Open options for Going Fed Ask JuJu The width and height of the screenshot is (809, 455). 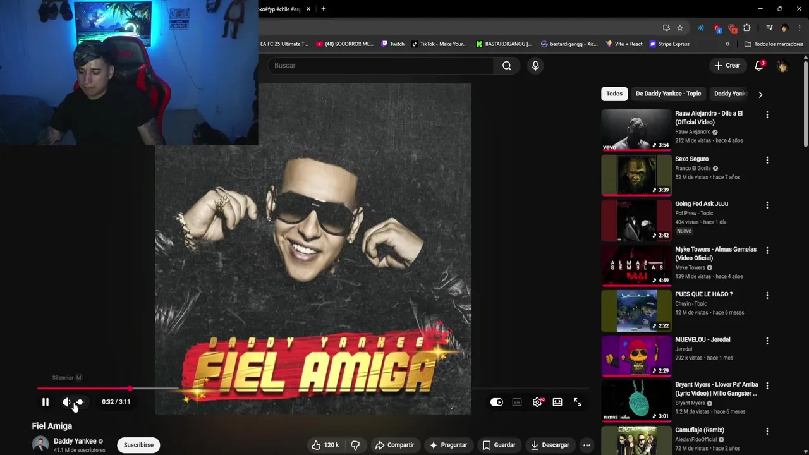pos(767,205)
